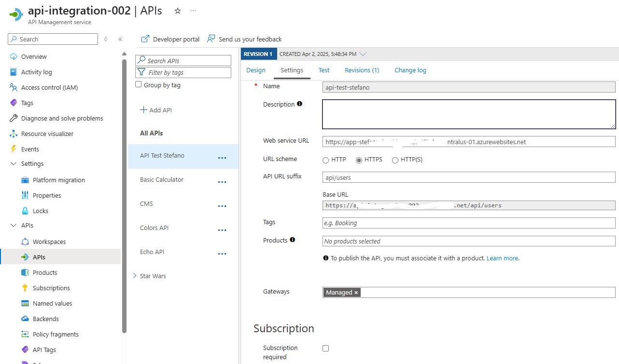Click the Events lightning icon

coord(14,149)
